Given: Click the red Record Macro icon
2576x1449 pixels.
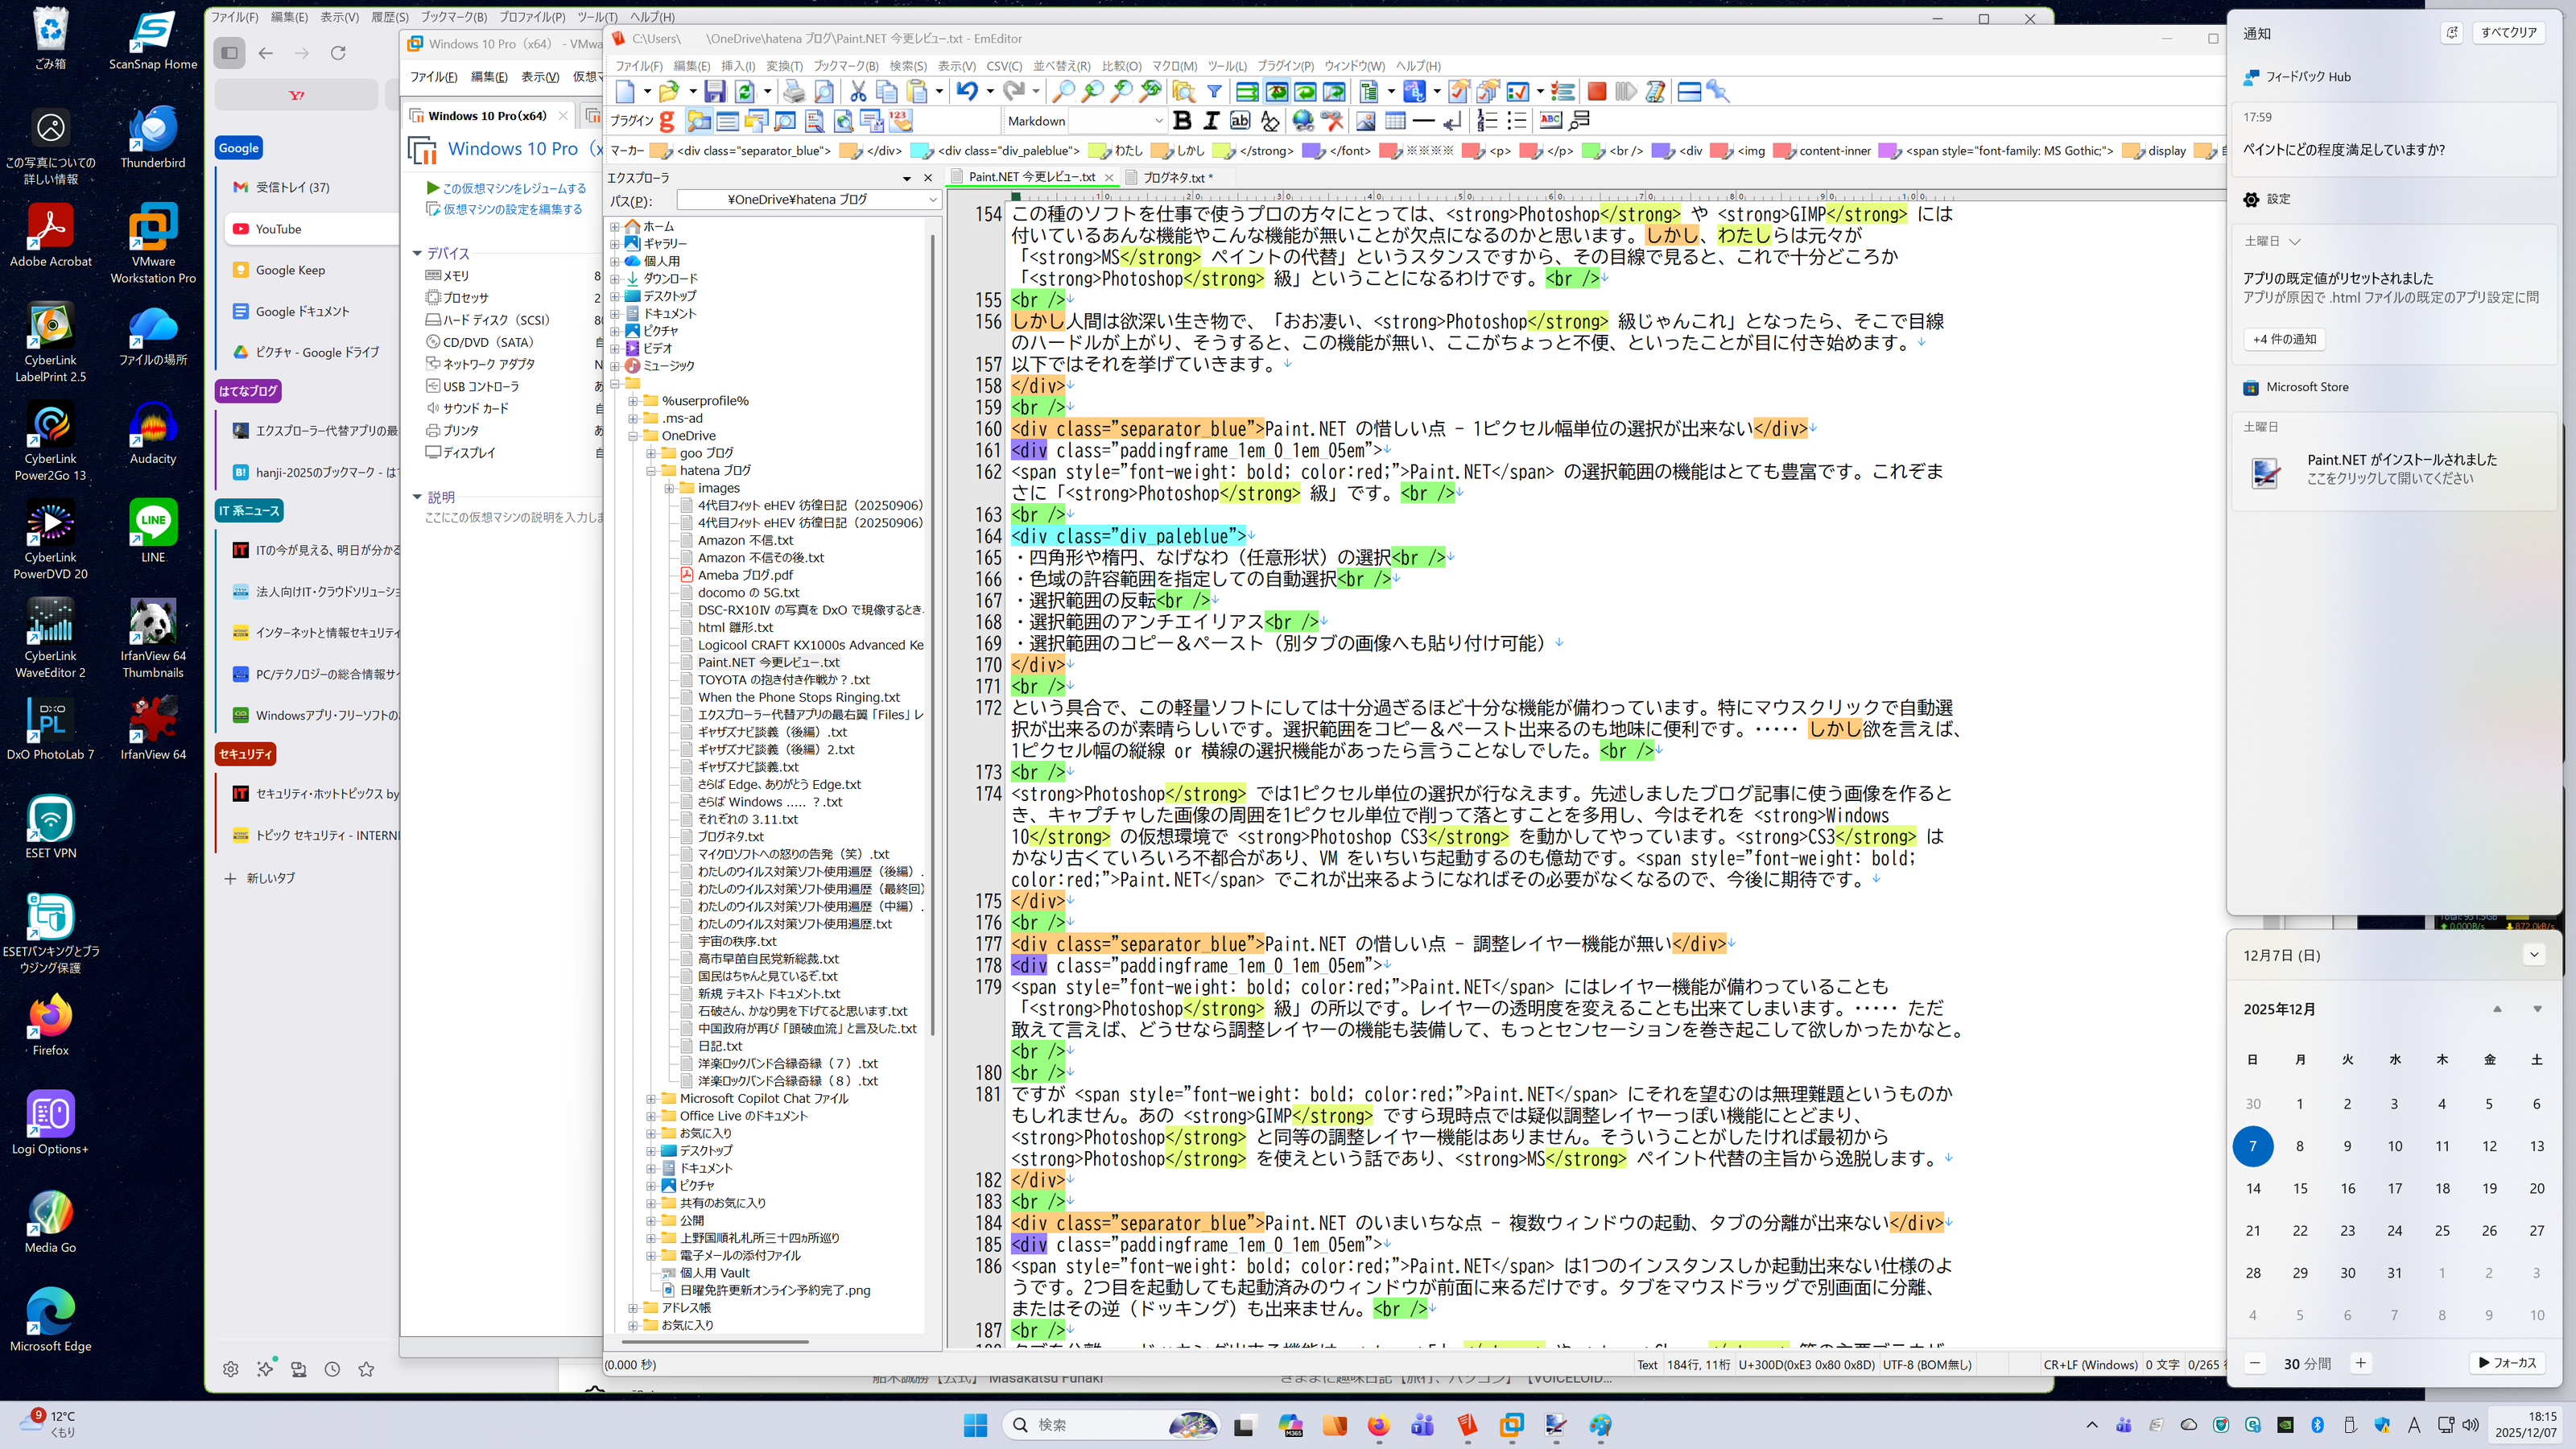Looking at the screenshot, I should click(x=1596, y=92).
